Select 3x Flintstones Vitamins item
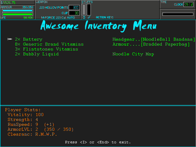The height and width of the screenshot is (147, 196). pyautogui.click(x=47, y=49)
